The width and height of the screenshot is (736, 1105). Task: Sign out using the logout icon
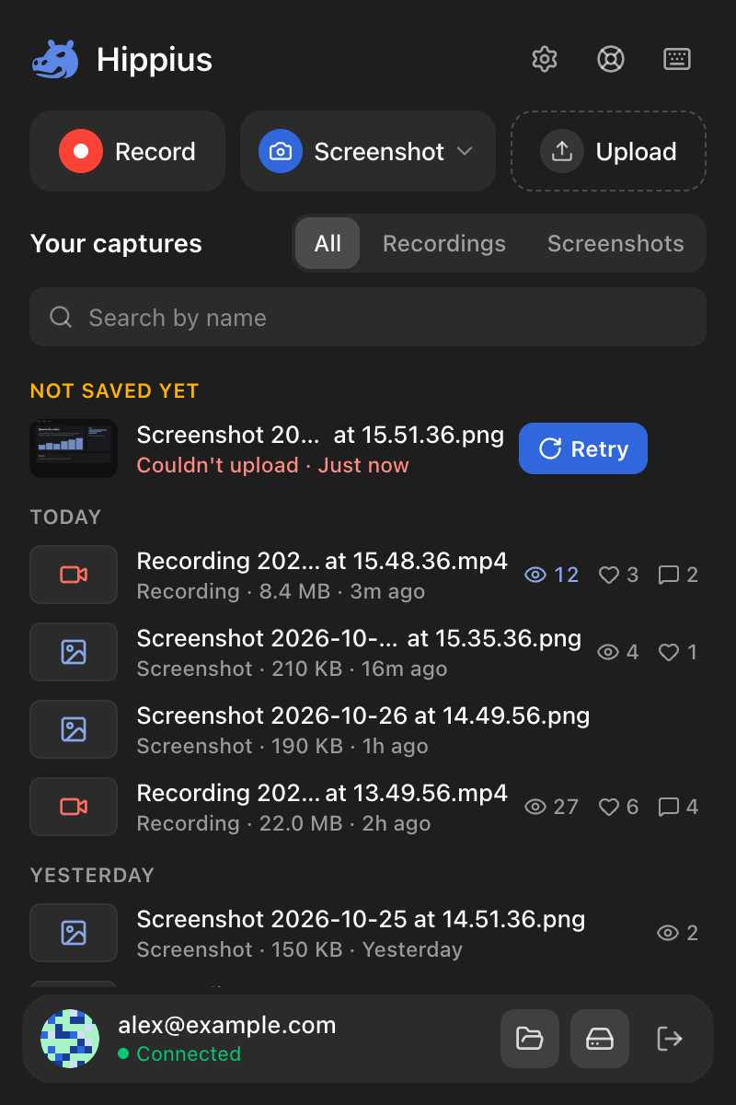point(670,1039)
